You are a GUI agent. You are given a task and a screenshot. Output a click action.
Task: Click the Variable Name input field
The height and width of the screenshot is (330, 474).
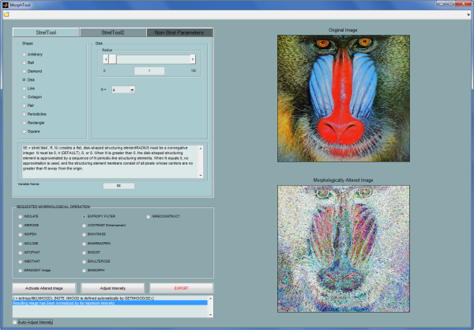pos(118,186)
